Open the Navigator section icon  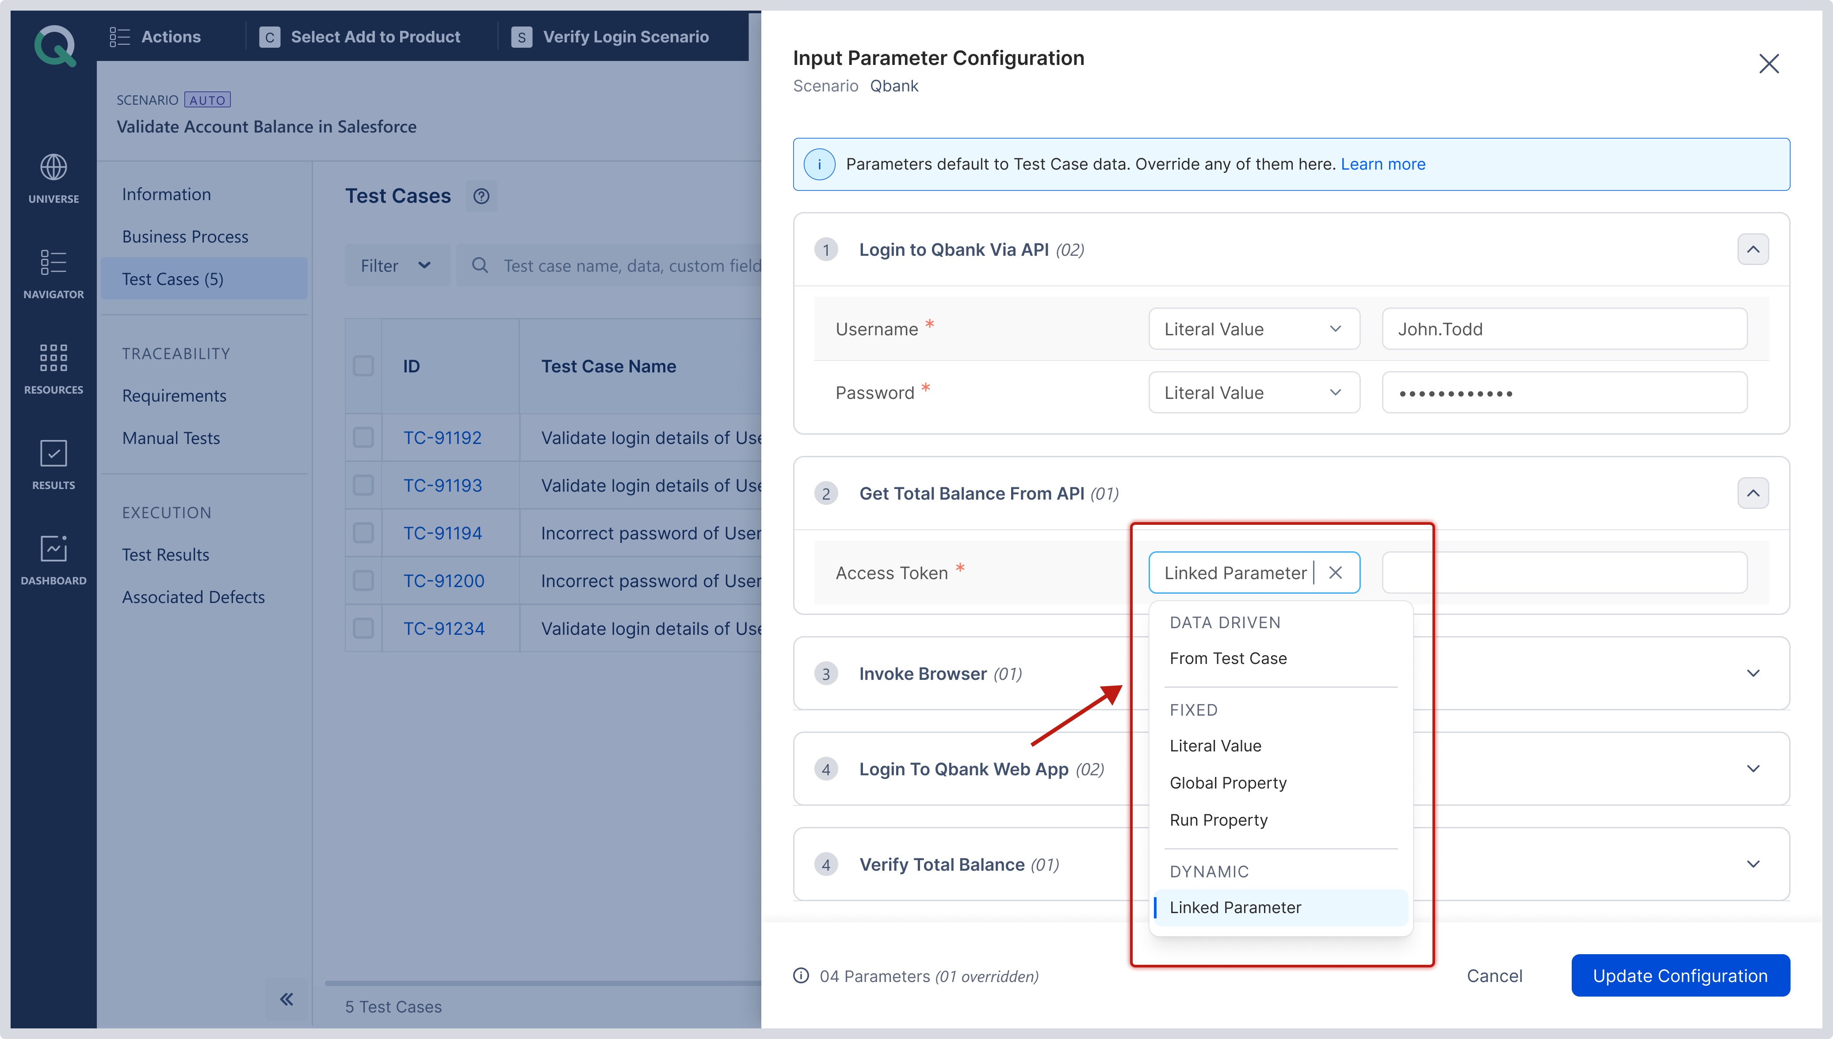[53, 262]
